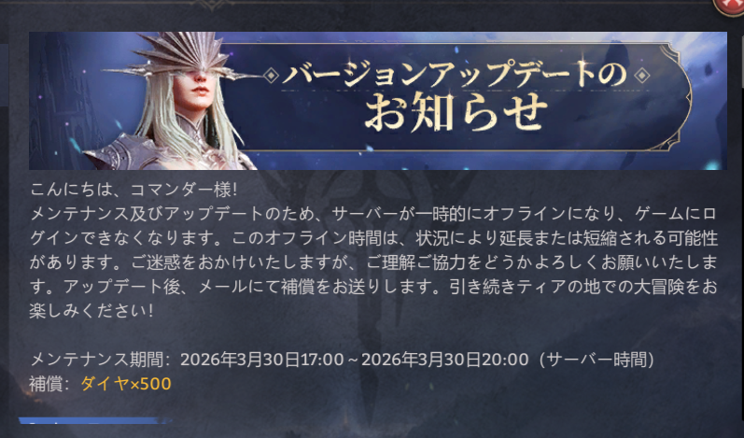Click the こんにちは、コマンダー様! greeting line
The width and height of the screenshot is (744, 438).
(x=133, y=190)
